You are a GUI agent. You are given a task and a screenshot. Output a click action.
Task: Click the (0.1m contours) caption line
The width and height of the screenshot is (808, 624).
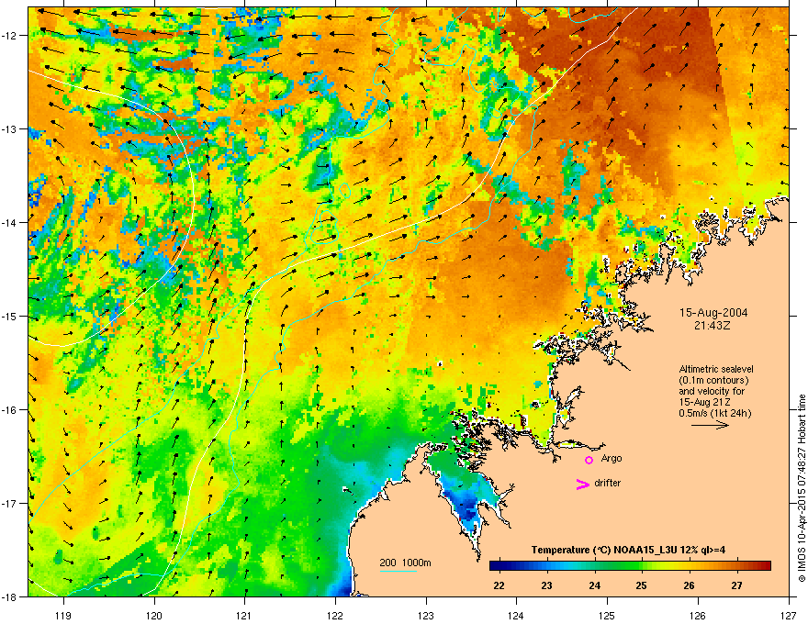[713, 381]
